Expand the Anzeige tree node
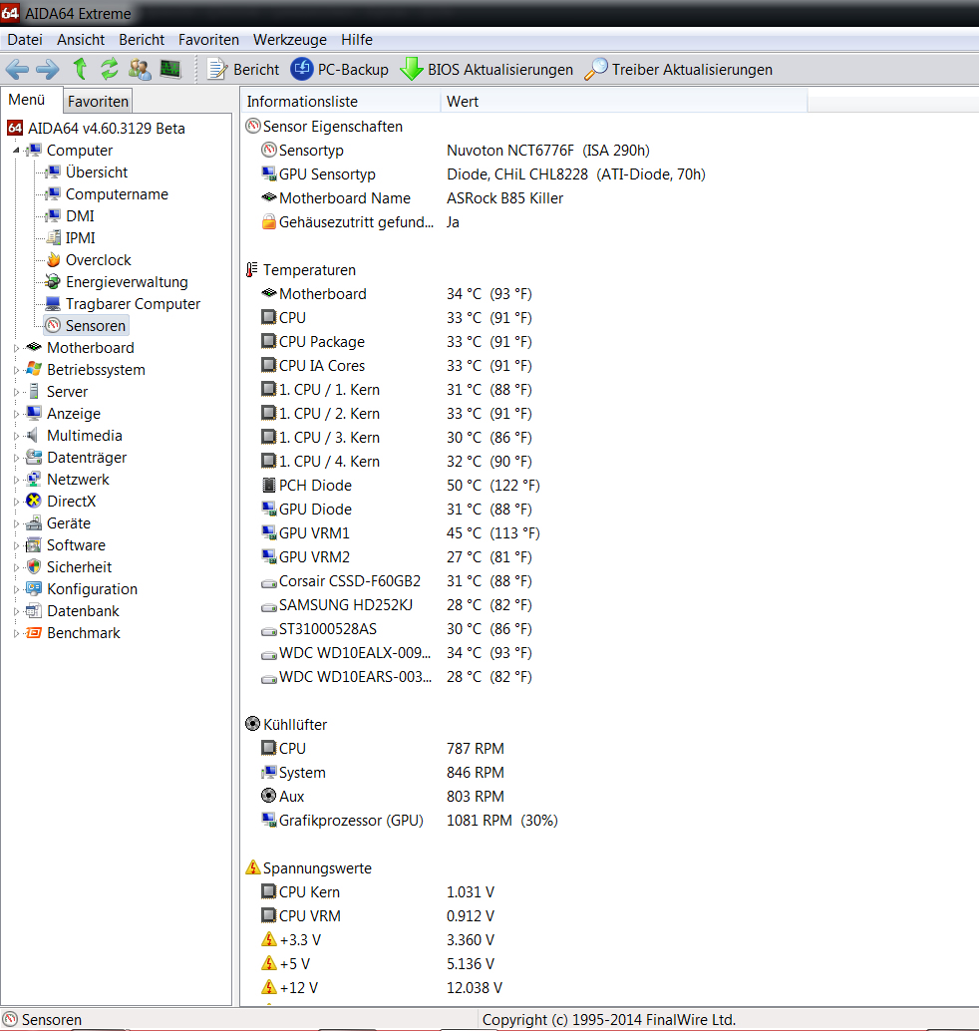Image resolution: width=979 pixels, height=1031 pixels. coord(16,414)
